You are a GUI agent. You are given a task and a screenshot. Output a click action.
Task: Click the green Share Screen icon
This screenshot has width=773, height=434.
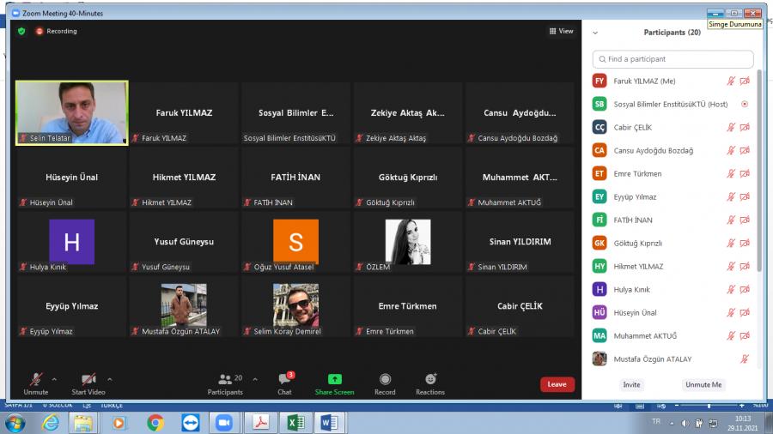tap(334, 379)
